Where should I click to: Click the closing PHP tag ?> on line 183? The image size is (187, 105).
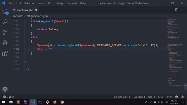pos(27,69)
